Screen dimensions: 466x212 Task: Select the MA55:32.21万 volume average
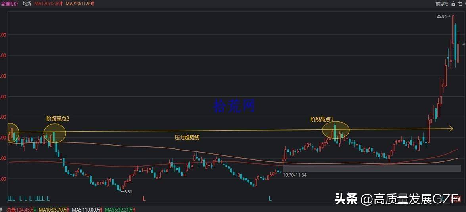coord(119,210)
